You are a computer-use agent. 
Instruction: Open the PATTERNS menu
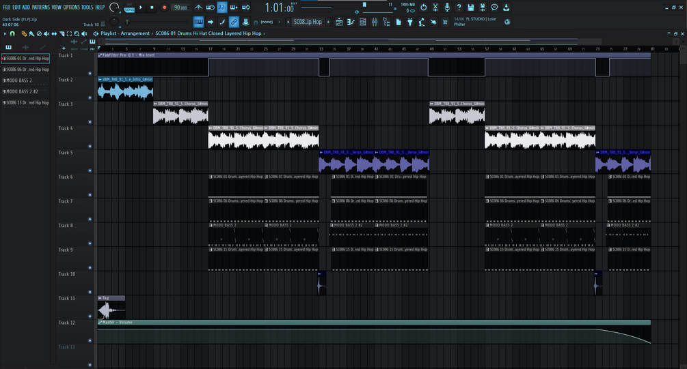[41, 8]
